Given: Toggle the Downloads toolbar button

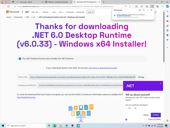Looking at the screenshot, I should click(152, 6).
